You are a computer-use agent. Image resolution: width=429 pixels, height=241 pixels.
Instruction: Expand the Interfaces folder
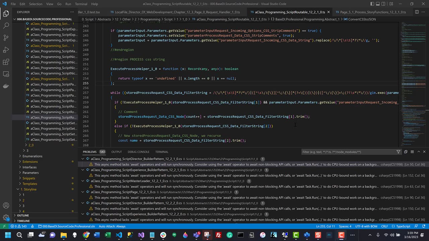[x=29, y=167]
